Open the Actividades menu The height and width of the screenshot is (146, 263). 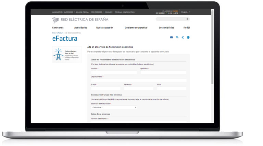point(80,28)
